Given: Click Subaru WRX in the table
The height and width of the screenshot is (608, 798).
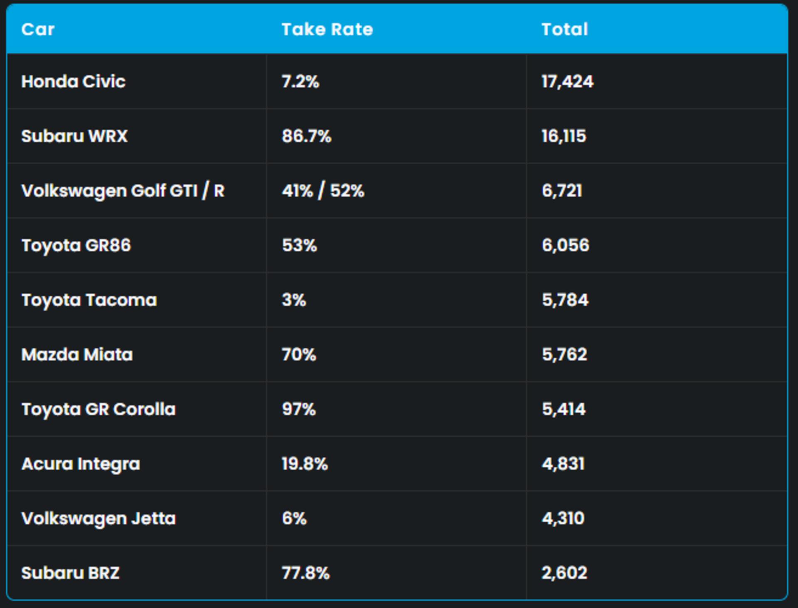Looking at the screenshot, I should (x=74, y=136).
